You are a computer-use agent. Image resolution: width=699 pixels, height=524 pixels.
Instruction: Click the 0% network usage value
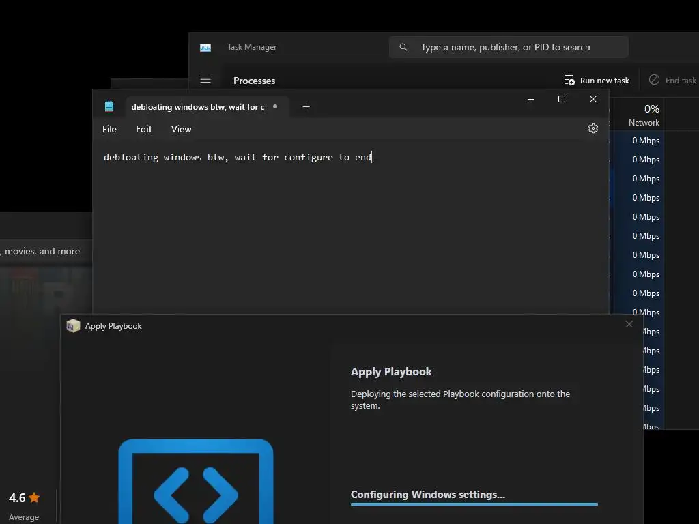652,109
